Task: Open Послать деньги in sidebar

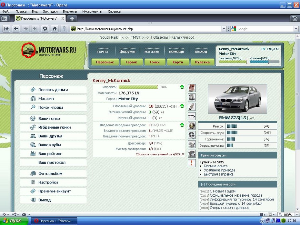Action: 53,90
